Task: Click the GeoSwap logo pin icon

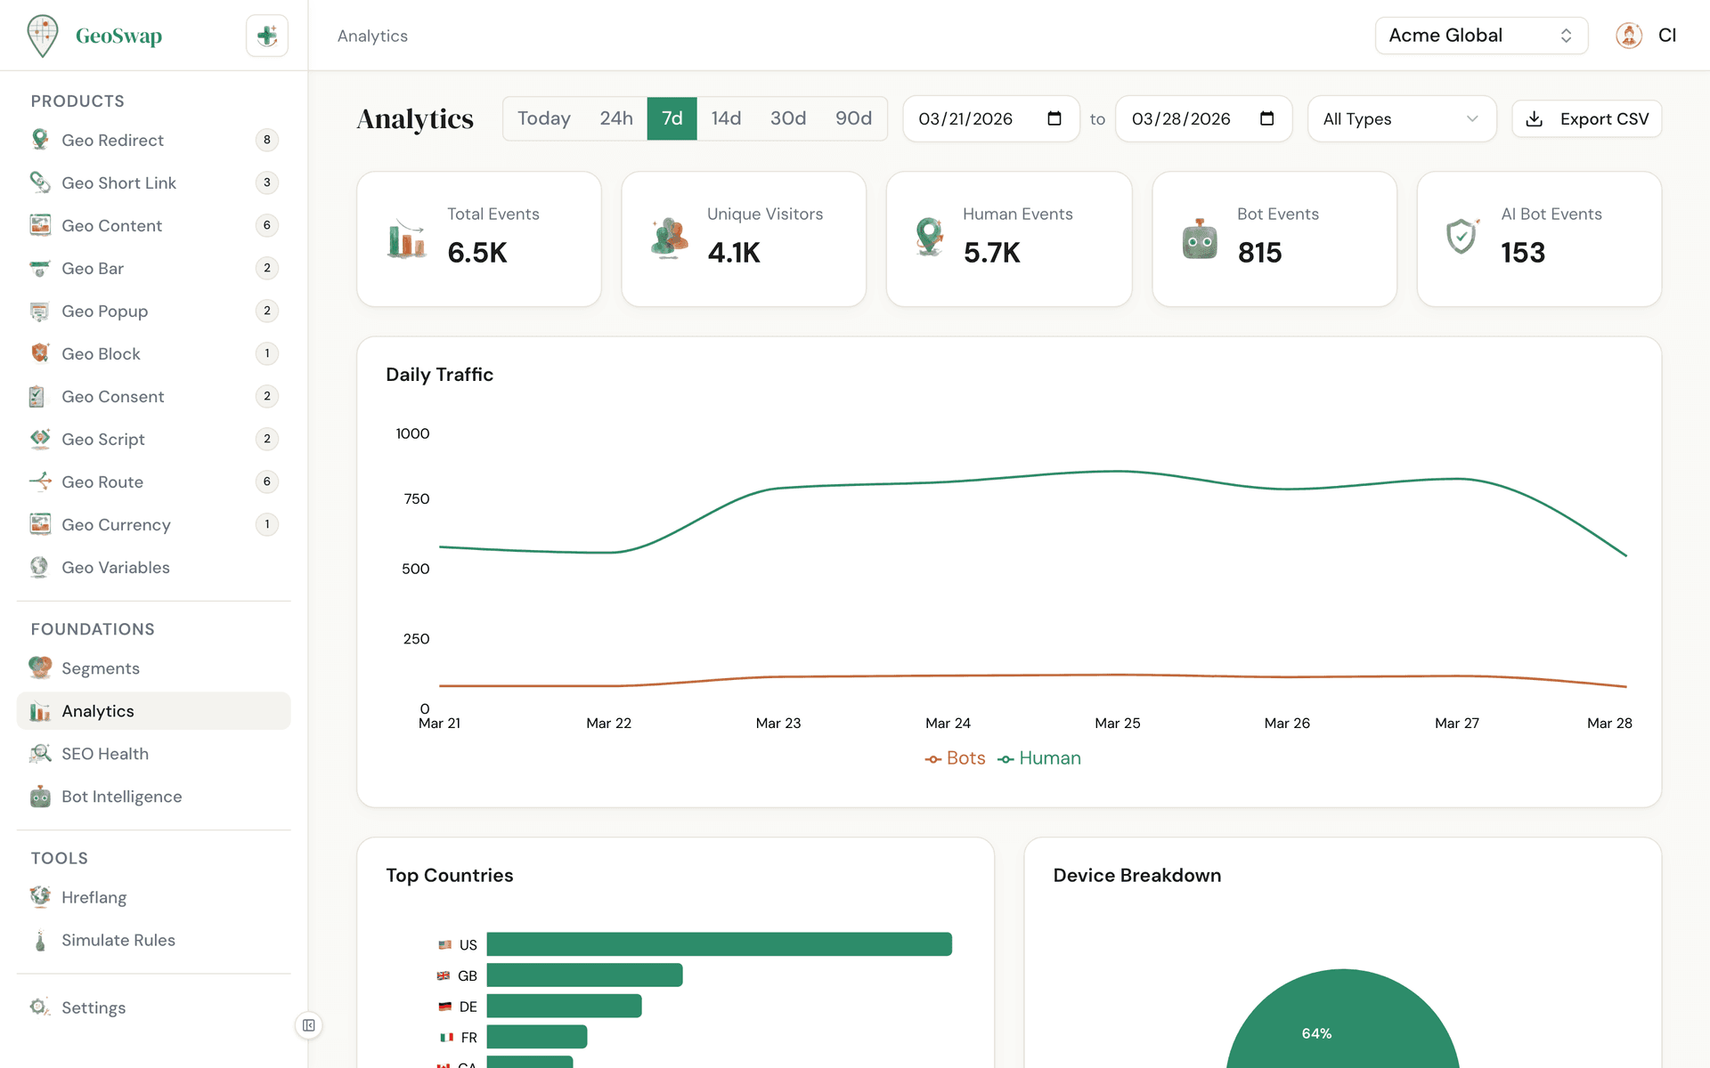Action: pos(42,36)
